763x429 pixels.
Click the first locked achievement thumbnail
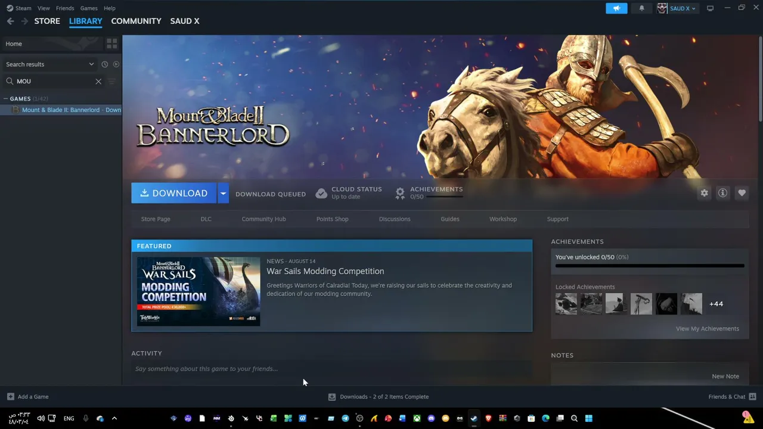coord(566,304)
